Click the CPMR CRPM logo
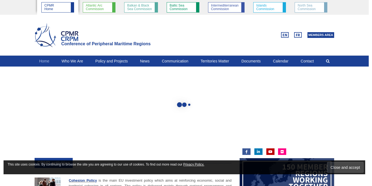Viewport: 372px width, 186px height. 57,35
